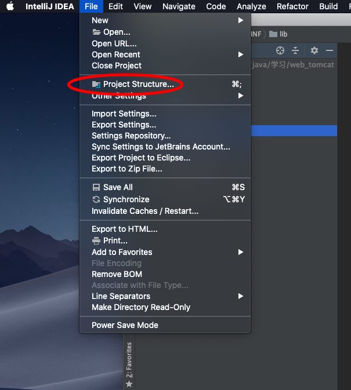Select Make Directory Read-Only
Screen dimensions: 351x390
click(x=165, y=307)
